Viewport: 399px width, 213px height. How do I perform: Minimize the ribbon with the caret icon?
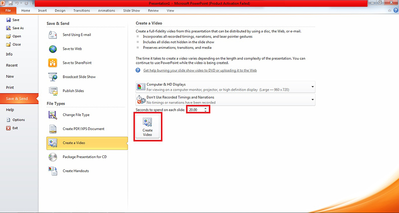[390, 10]
